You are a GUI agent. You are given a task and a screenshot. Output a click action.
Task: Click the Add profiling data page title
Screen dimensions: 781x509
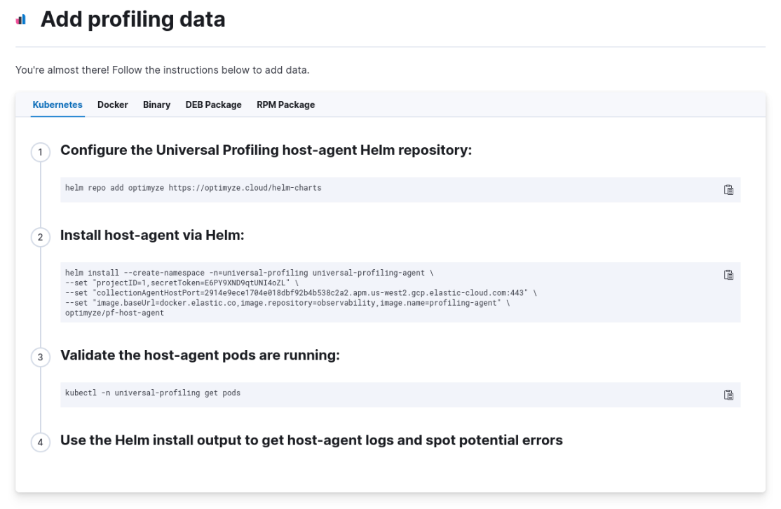tap(133, 20)
